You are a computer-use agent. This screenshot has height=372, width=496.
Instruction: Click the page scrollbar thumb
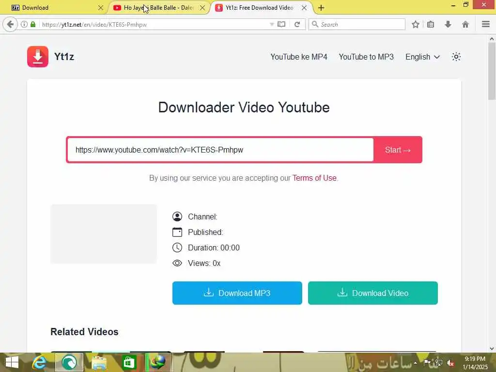(492, 71)
